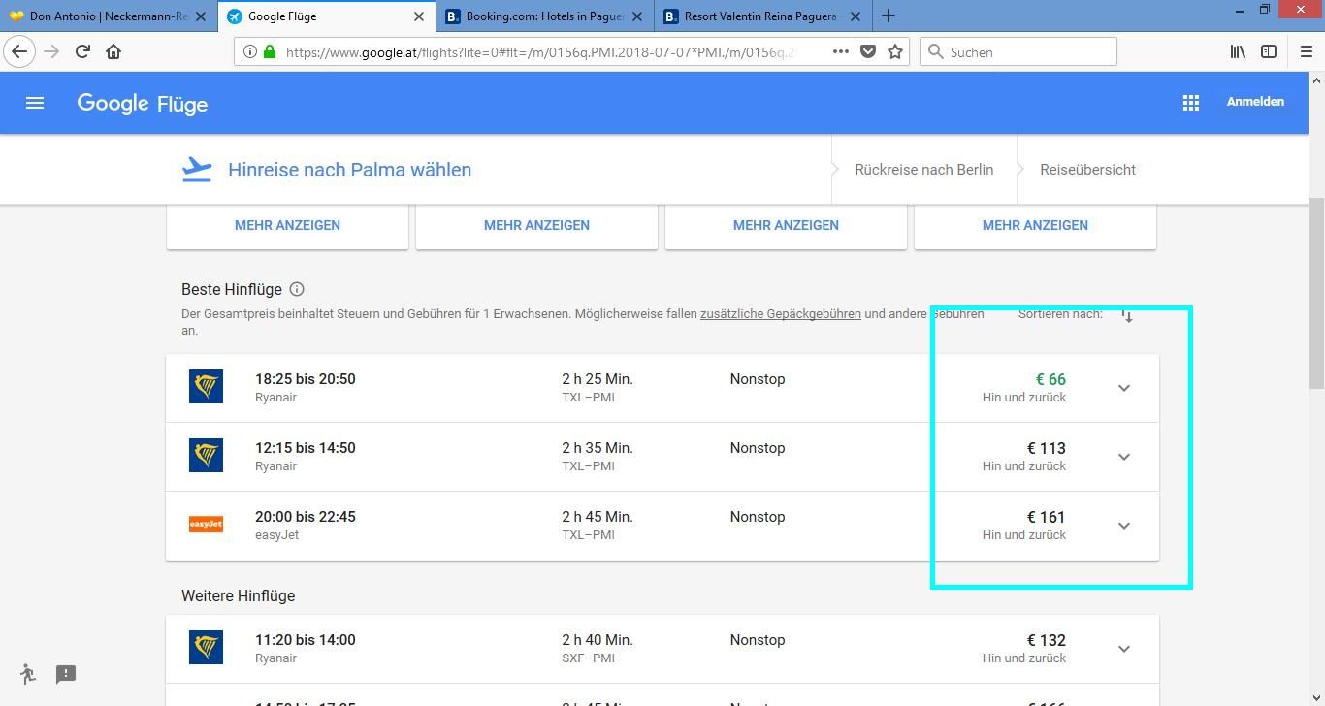Select the Reiseübersicht step

[x=1087, y=170]
